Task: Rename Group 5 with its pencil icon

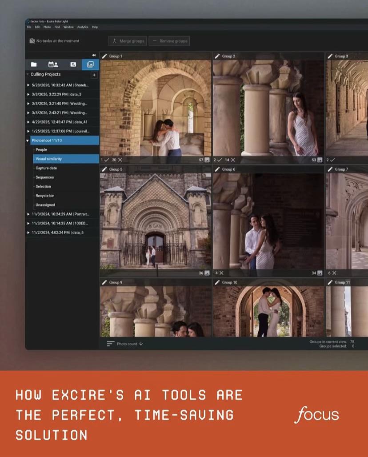Action: 104,169
